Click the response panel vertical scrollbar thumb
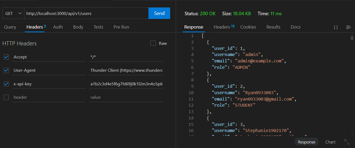This screenshot has height=148, width=355. (352, 38)
